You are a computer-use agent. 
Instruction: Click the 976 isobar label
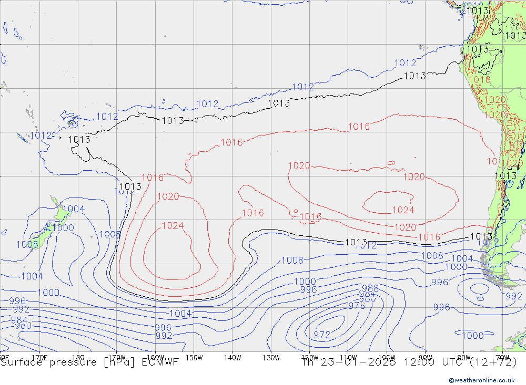[356, 306]
